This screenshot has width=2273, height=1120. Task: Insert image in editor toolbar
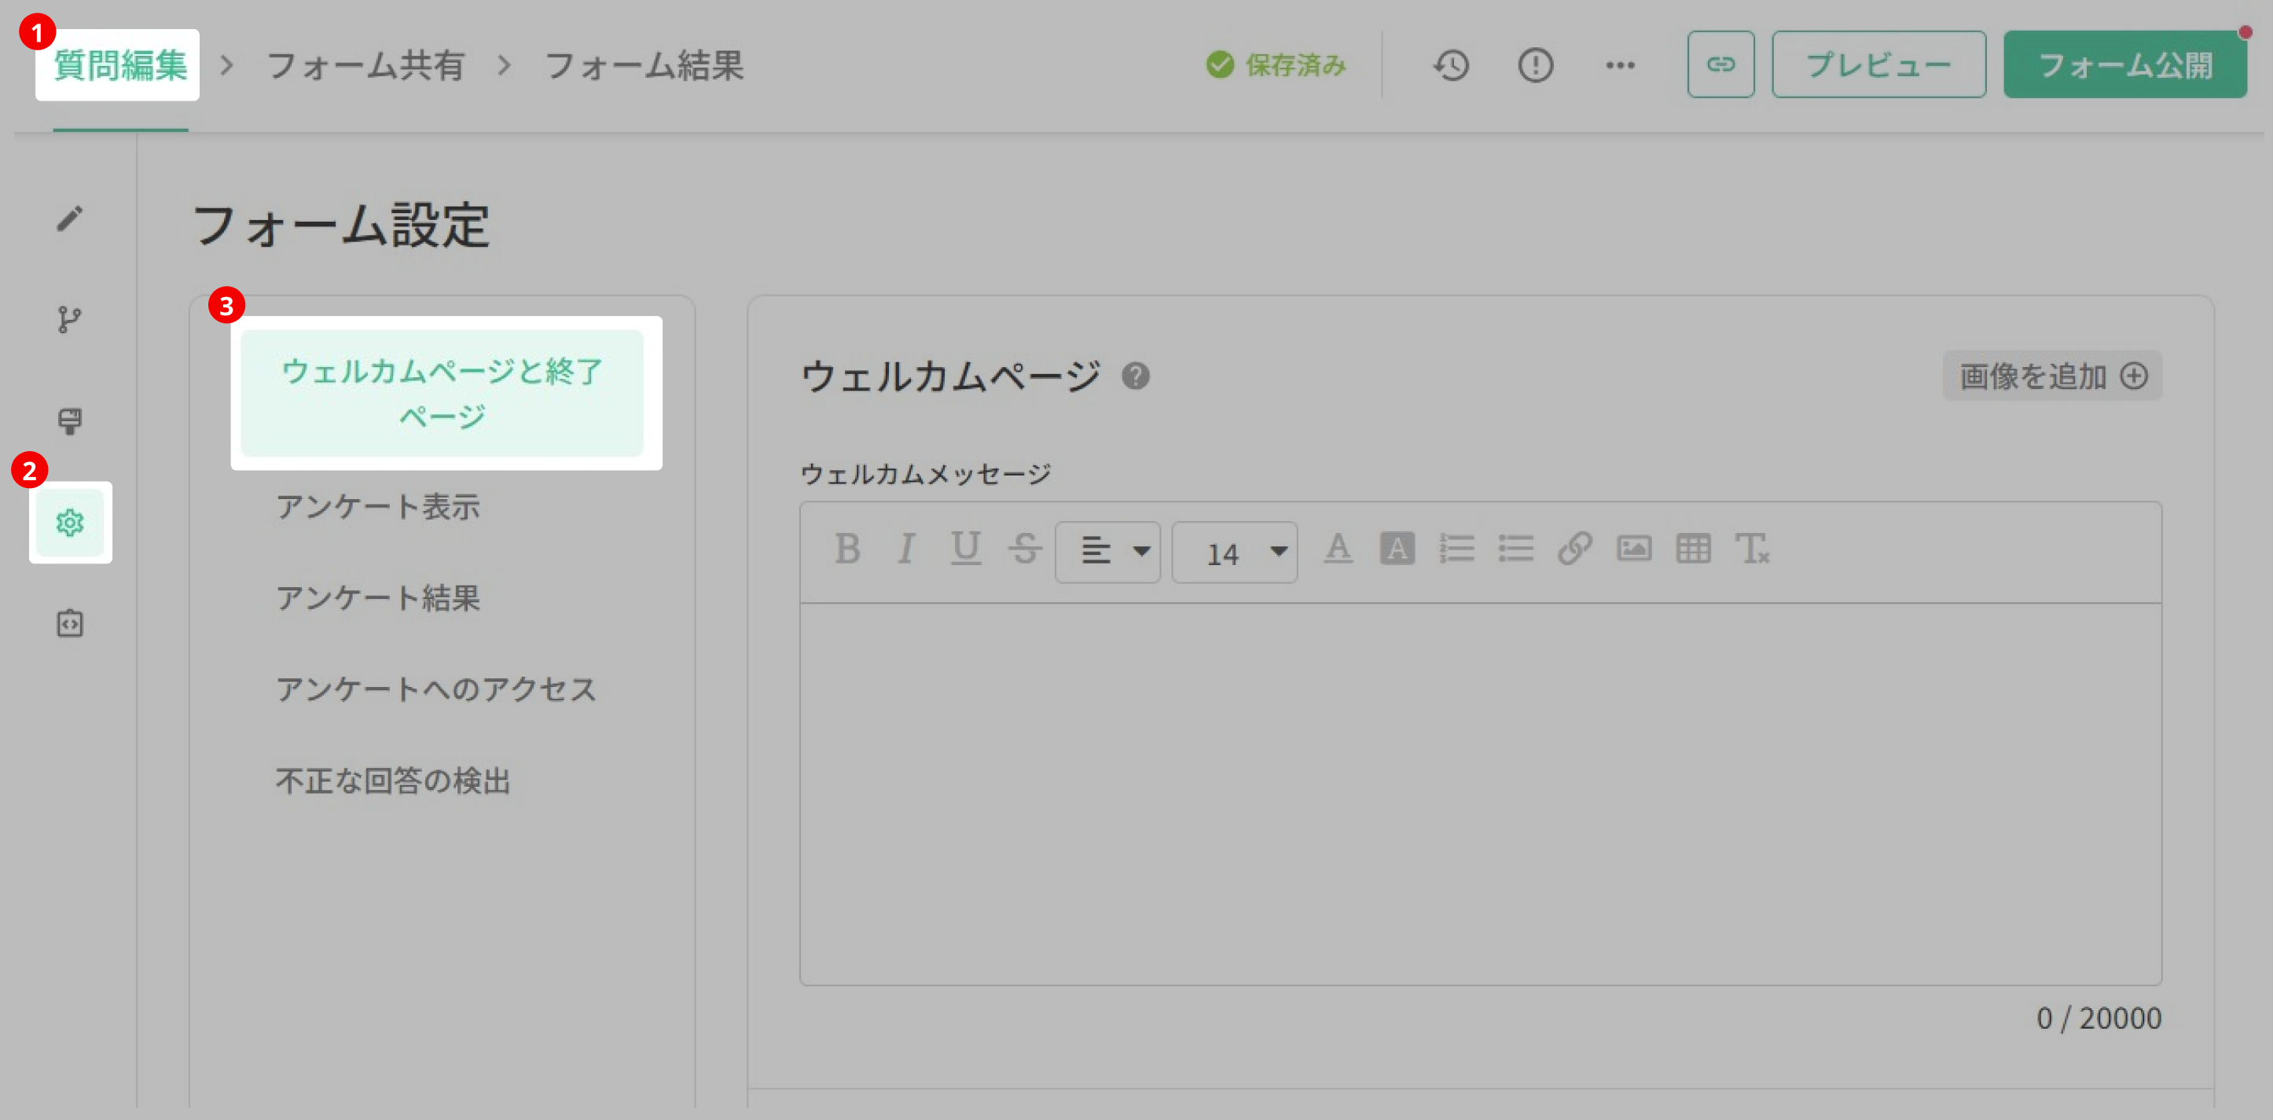click(1634, 549)
